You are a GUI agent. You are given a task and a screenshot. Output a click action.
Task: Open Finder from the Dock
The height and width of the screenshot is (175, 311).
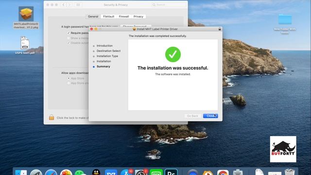[21, 173]
